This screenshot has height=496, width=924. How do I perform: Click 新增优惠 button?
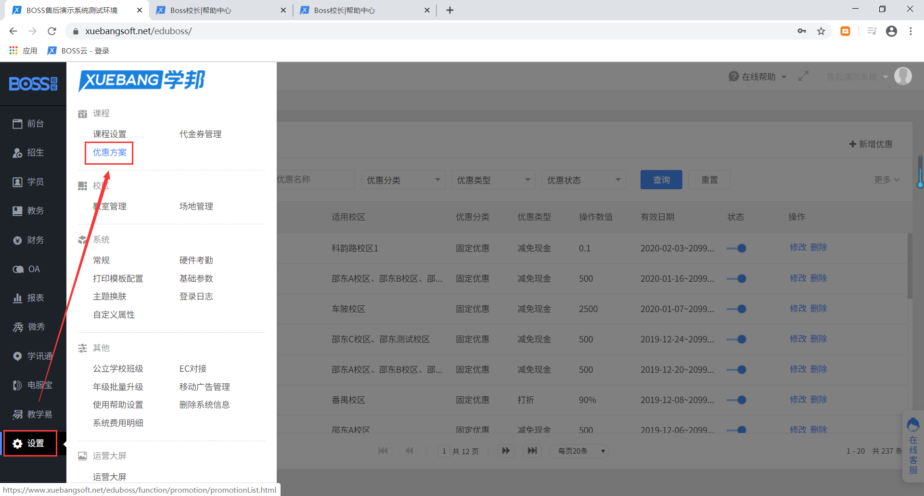click(871, 144)
